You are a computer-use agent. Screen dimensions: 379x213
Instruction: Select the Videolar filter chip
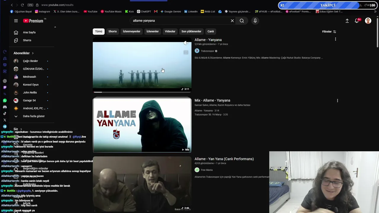[x=170, y=31]
